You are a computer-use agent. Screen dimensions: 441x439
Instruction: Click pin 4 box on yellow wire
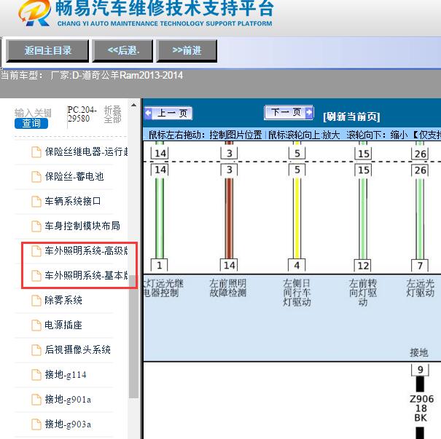297,265
